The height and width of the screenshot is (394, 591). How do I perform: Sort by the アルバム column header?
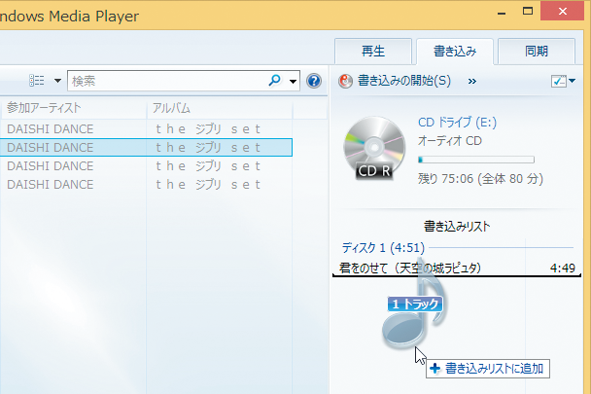tap(220, 108)
